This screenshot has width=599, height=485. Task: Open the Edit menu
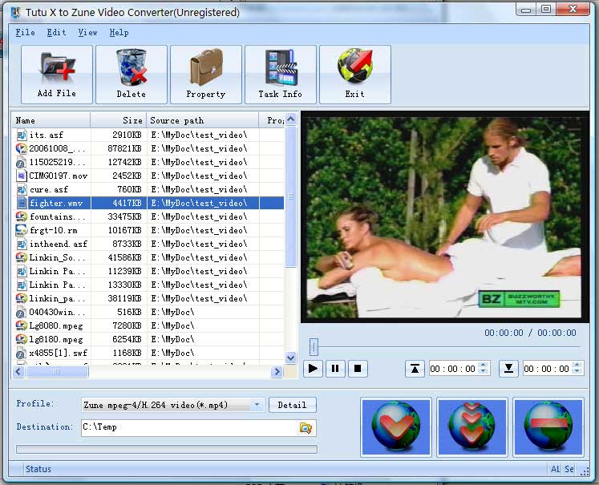(x=57, y=32)
